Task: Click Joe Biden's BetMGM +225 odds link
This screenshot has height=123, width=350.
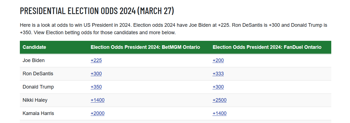Action: 96,60
